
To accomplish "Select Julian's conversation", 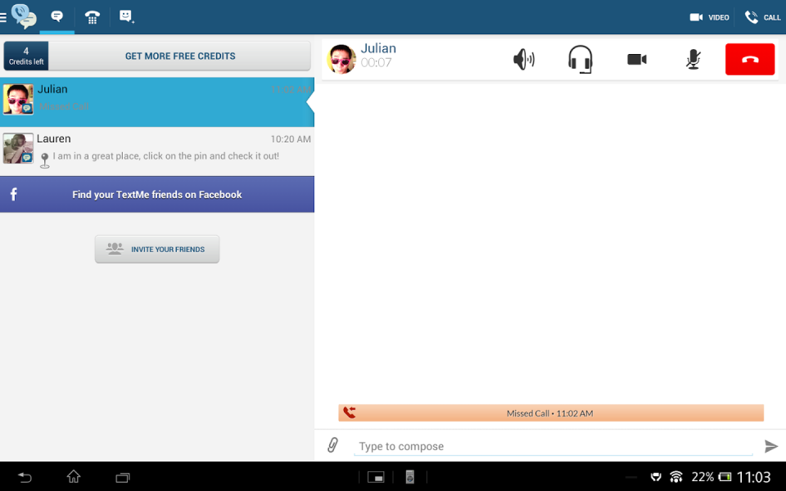I will 157,101.
